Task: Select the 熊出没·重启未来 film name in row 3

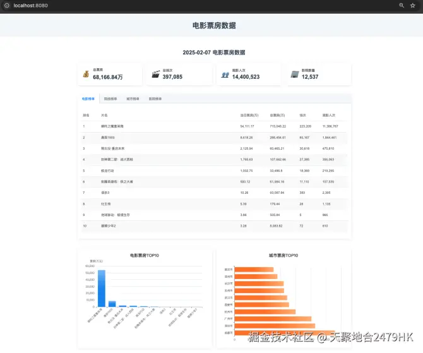Action: [x=113, y=148]
